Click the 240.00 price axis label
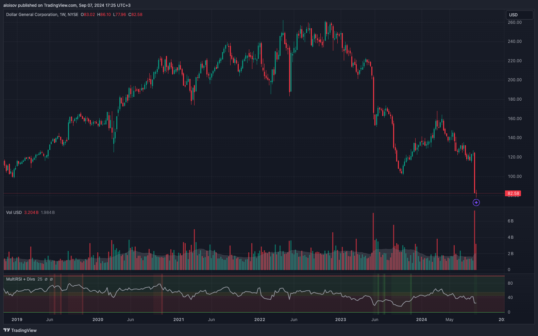The image size is (538, 336). tap(515, 41)
